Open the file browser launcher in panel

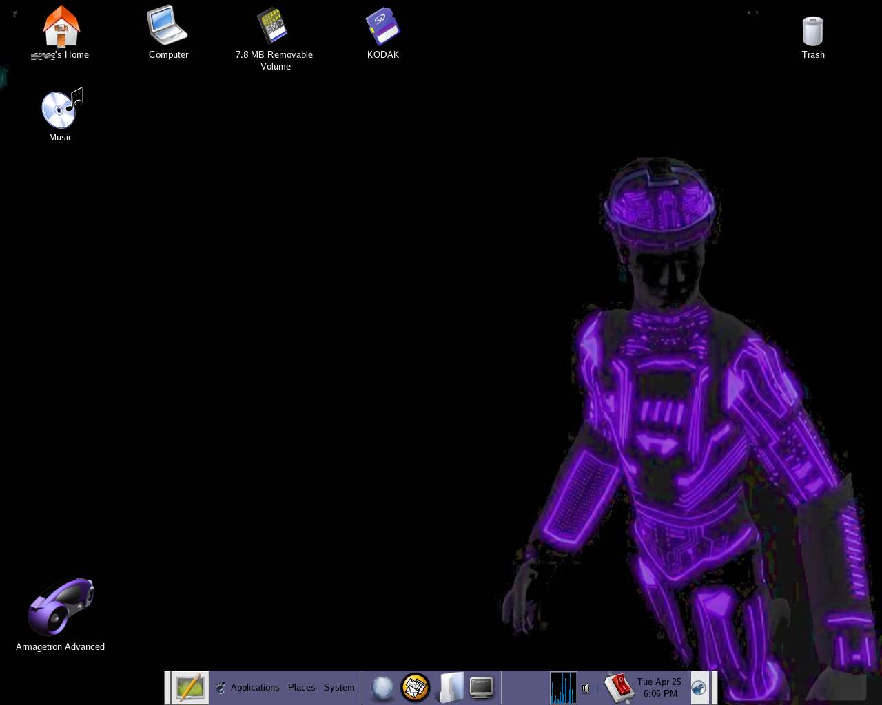point(449,688)
